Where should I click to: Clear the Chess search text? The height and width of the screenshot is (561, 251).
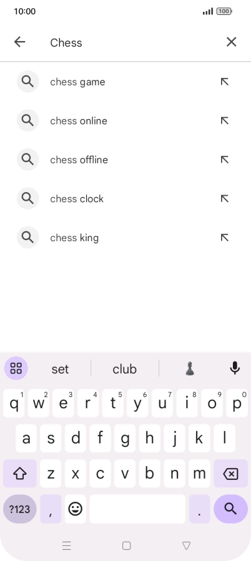pyautogui.click(x=231, y=42)
